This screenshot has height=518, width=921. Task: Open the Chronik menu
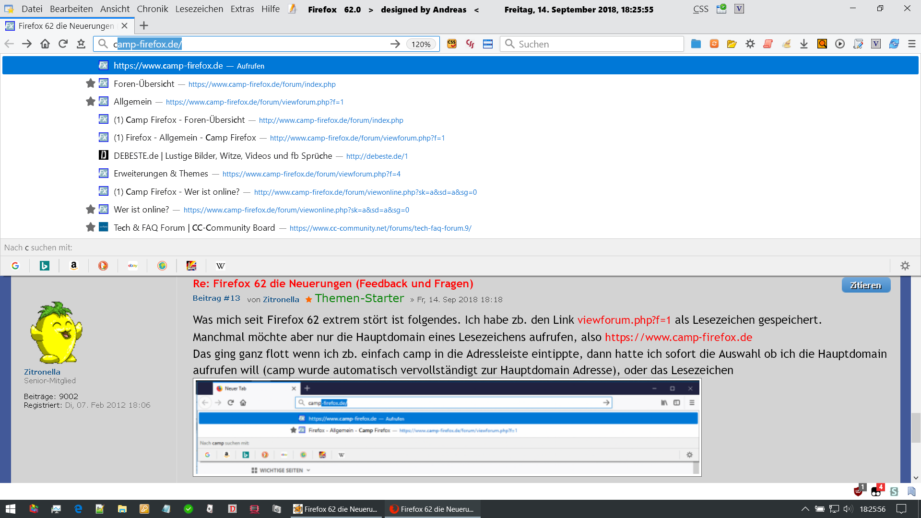click(x=152, y=9)
